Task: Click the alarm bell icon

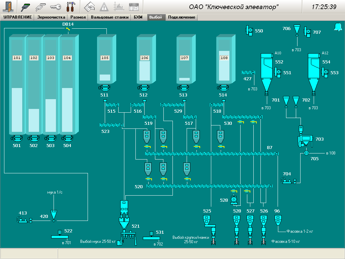Action: point(338,27)
